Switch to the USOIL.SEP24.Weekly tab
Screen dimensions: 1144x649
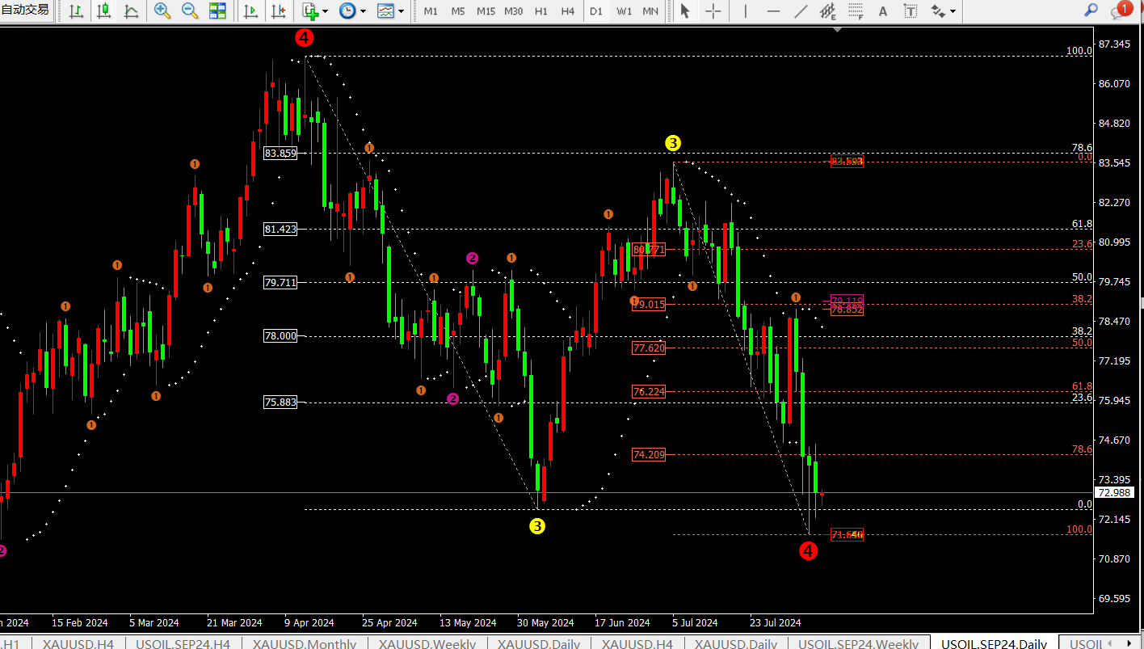pyautogui.click(x=859, y=643)
